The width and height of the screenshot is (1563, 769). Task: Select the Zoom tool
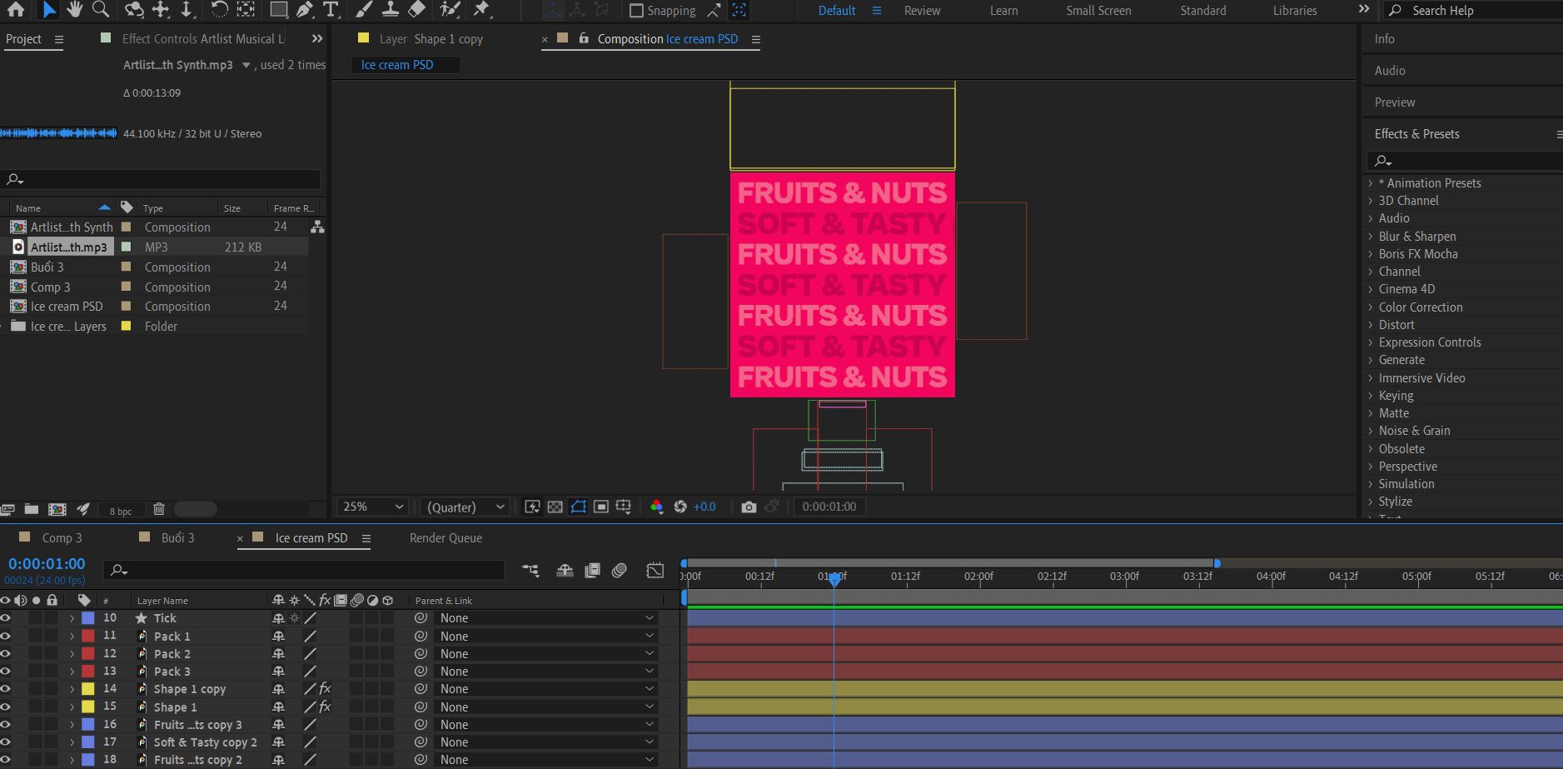click(101, 10)
